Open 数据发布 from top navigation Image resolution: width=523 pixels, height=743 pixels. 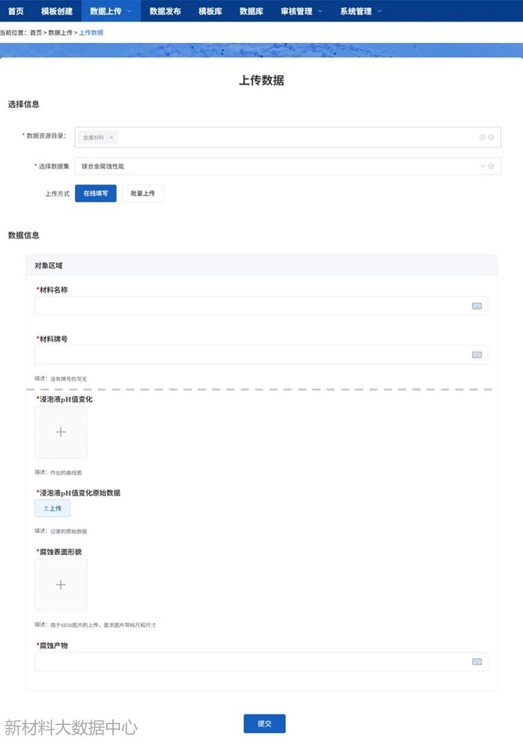[x=165, y=11]
